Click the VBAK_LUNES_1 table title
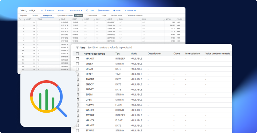 point(28,10)
